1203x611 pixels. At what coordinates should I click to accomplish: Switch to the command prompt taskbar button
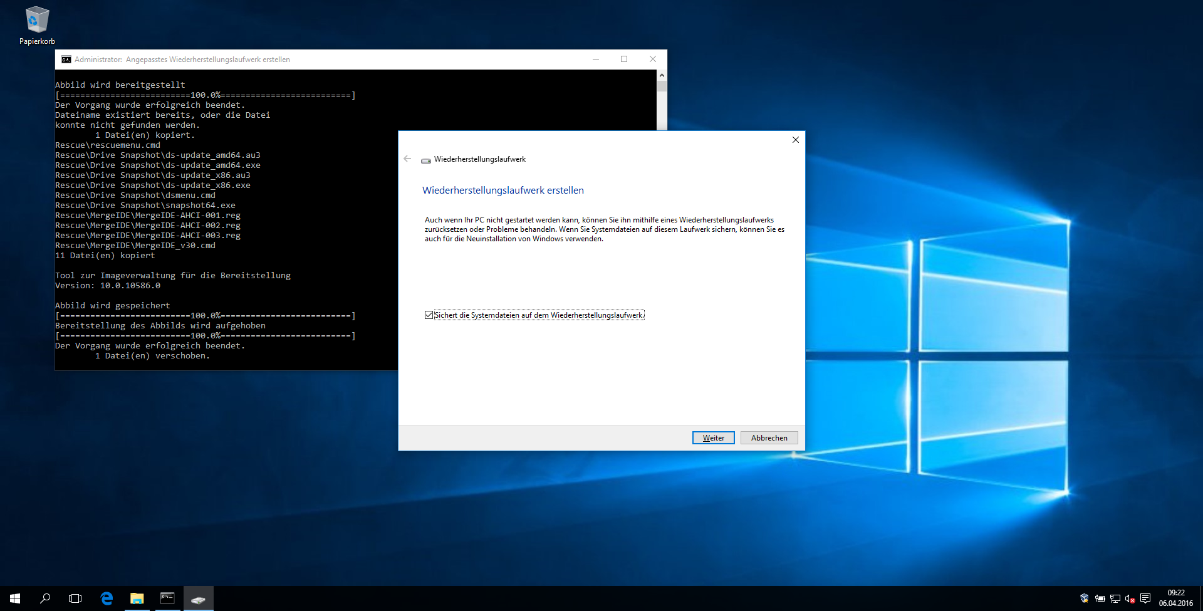[167, 598]
